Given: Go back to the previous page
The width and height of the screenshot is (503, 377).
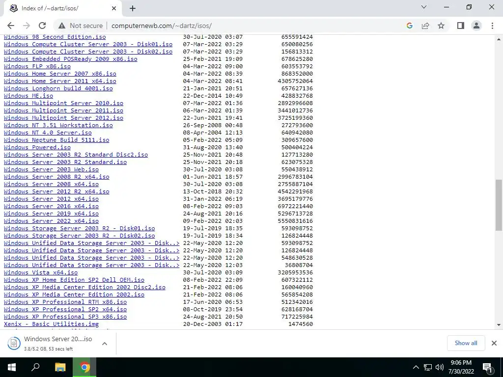Looking at the screenshot, I should tap(11, 26).
